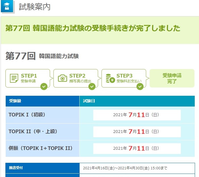This screenshot has height=177, width=199.
Task: Click the STEP1 受験申請 label
Action: [29, 78]
